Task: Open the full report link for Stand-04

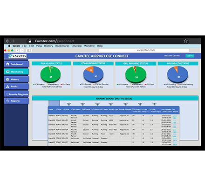Action: 175,131
